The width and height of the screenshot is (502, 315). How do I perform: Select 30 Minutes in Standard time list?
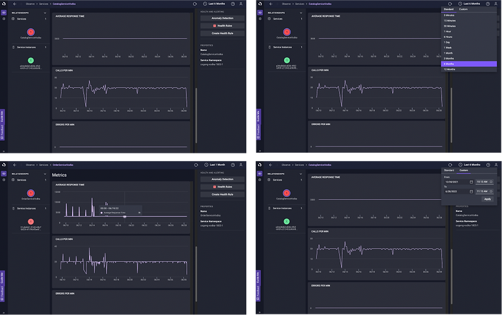click(x=469, y=26)
